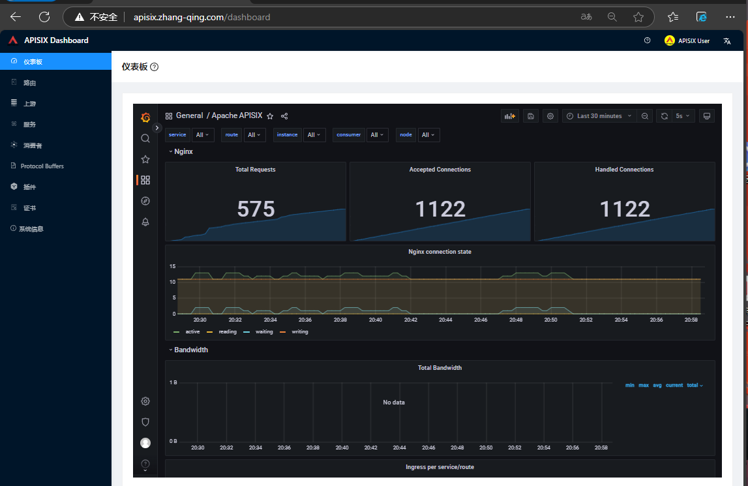Open Grafana alerting bell icon
This screenshot has height=486, width=748.
point(145,222)
